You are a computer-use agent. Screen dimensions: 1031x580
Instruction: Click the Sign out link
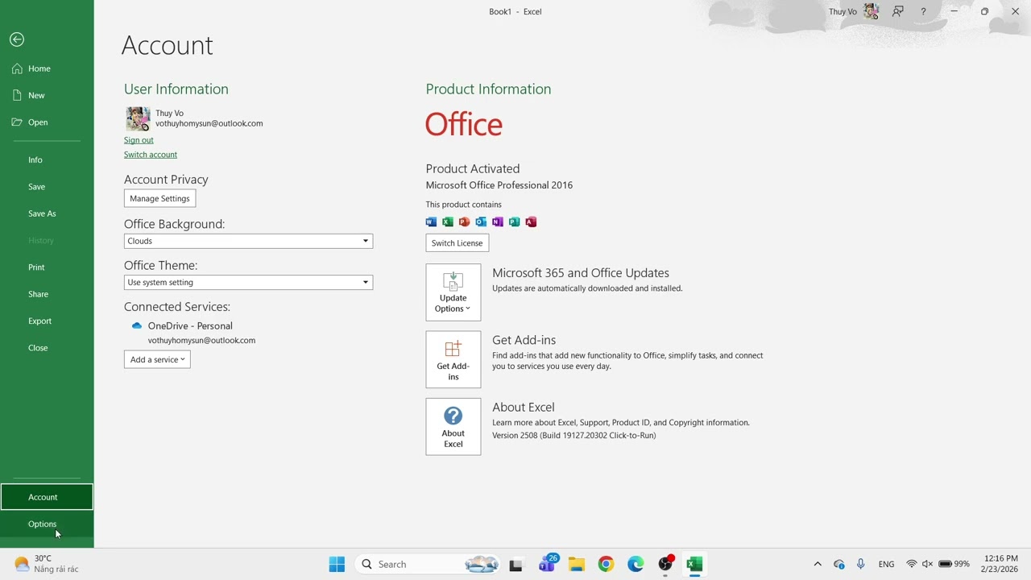coord(139,140)
